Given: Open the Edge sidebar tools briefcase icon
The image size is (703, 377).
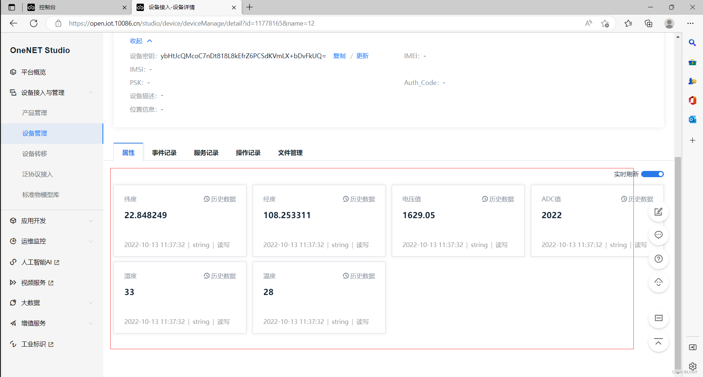Looking at the screenshot, I should tap(692, 62).
